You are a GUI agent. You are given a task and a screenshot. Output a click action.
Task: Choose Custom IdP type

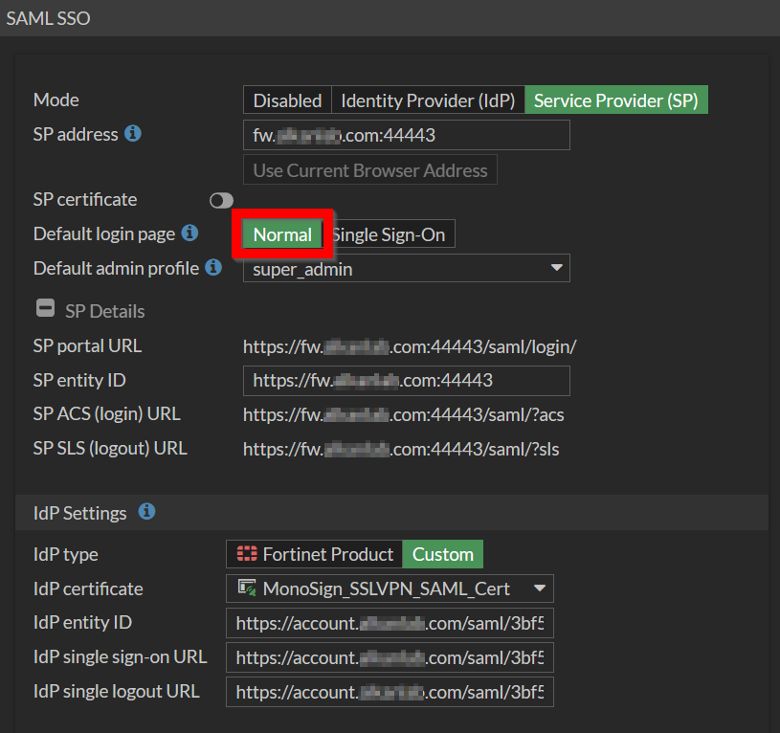pyautogui.click(x=442, y=554)
